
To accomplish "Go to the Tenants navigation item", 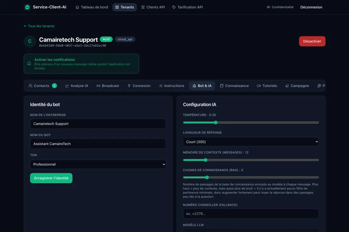I will click(125, 7).
